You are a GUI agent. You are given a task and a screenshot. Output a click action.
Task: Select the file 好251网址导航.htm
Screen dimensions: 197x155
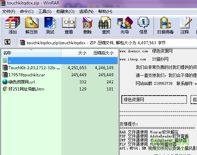[26, 89]
